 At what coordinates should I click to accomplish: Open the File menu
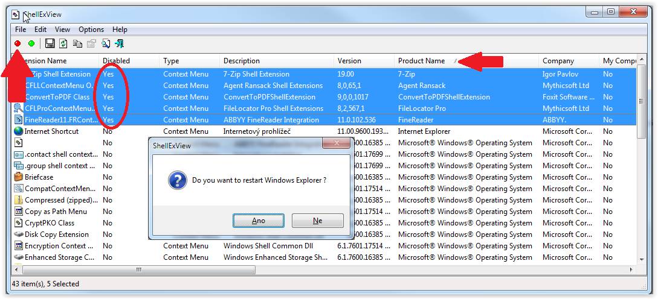pyautogui.click(x=20, y=30)
